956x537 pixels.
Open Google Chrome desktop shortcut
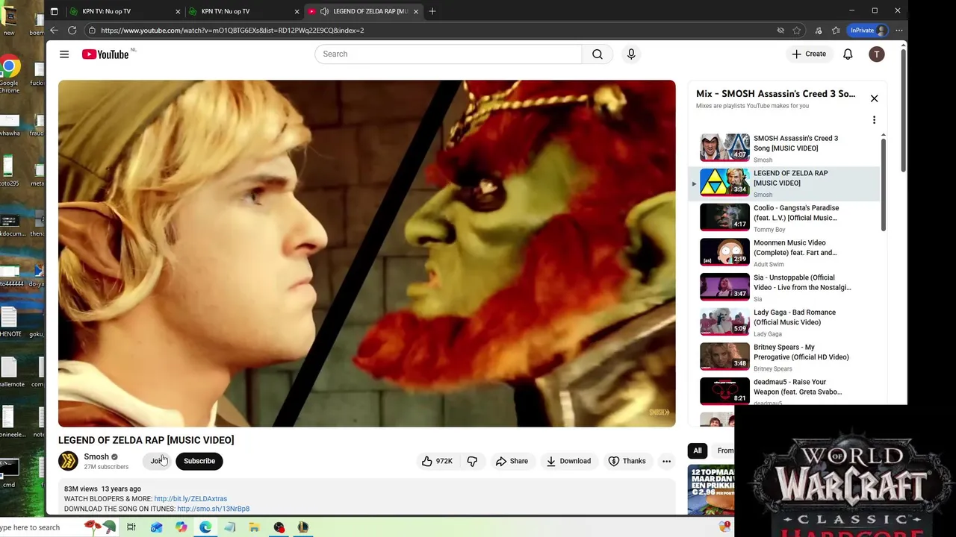click(9, 75)
